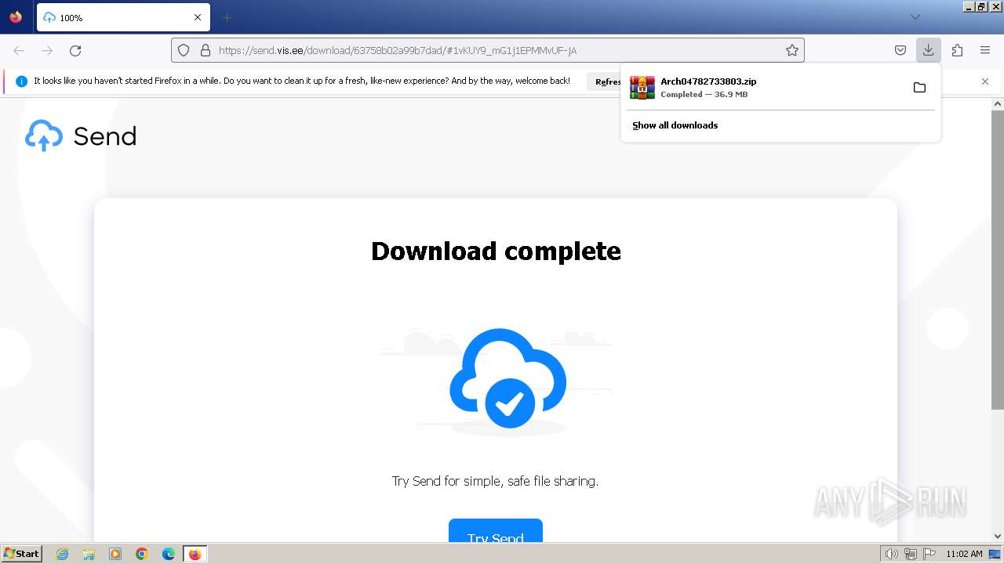Expand the list all tabs chevron

[915, 17]
